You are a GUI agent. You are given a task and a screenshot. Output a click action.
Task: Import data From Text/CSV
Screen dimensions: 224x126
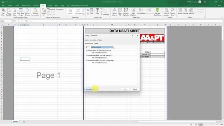[x=9, y=12]
